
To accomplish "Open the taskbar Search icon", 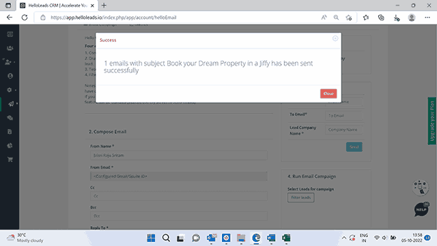I will tap(166, 238).
